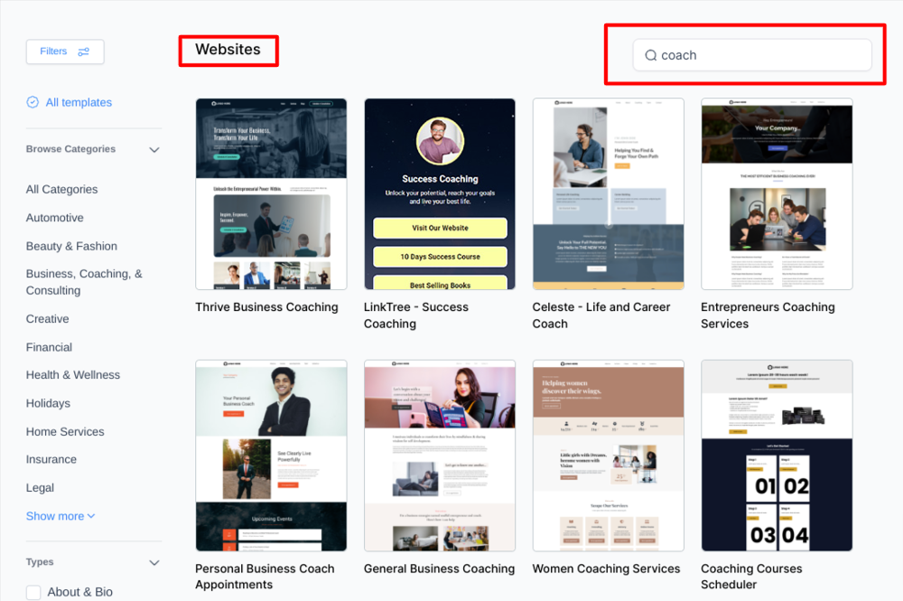Click Celeste - Life and Career Coach title
Image resolution: width=903 pixels, height=601 pixels.
[x=601, y=315]
